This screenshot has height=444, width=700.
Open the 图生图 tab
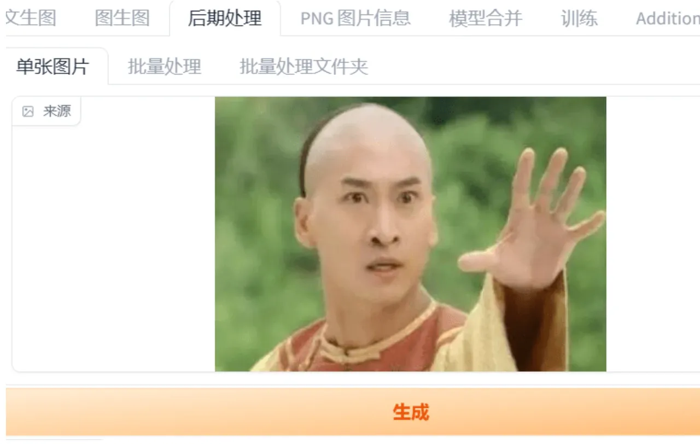tap(122, 18)
